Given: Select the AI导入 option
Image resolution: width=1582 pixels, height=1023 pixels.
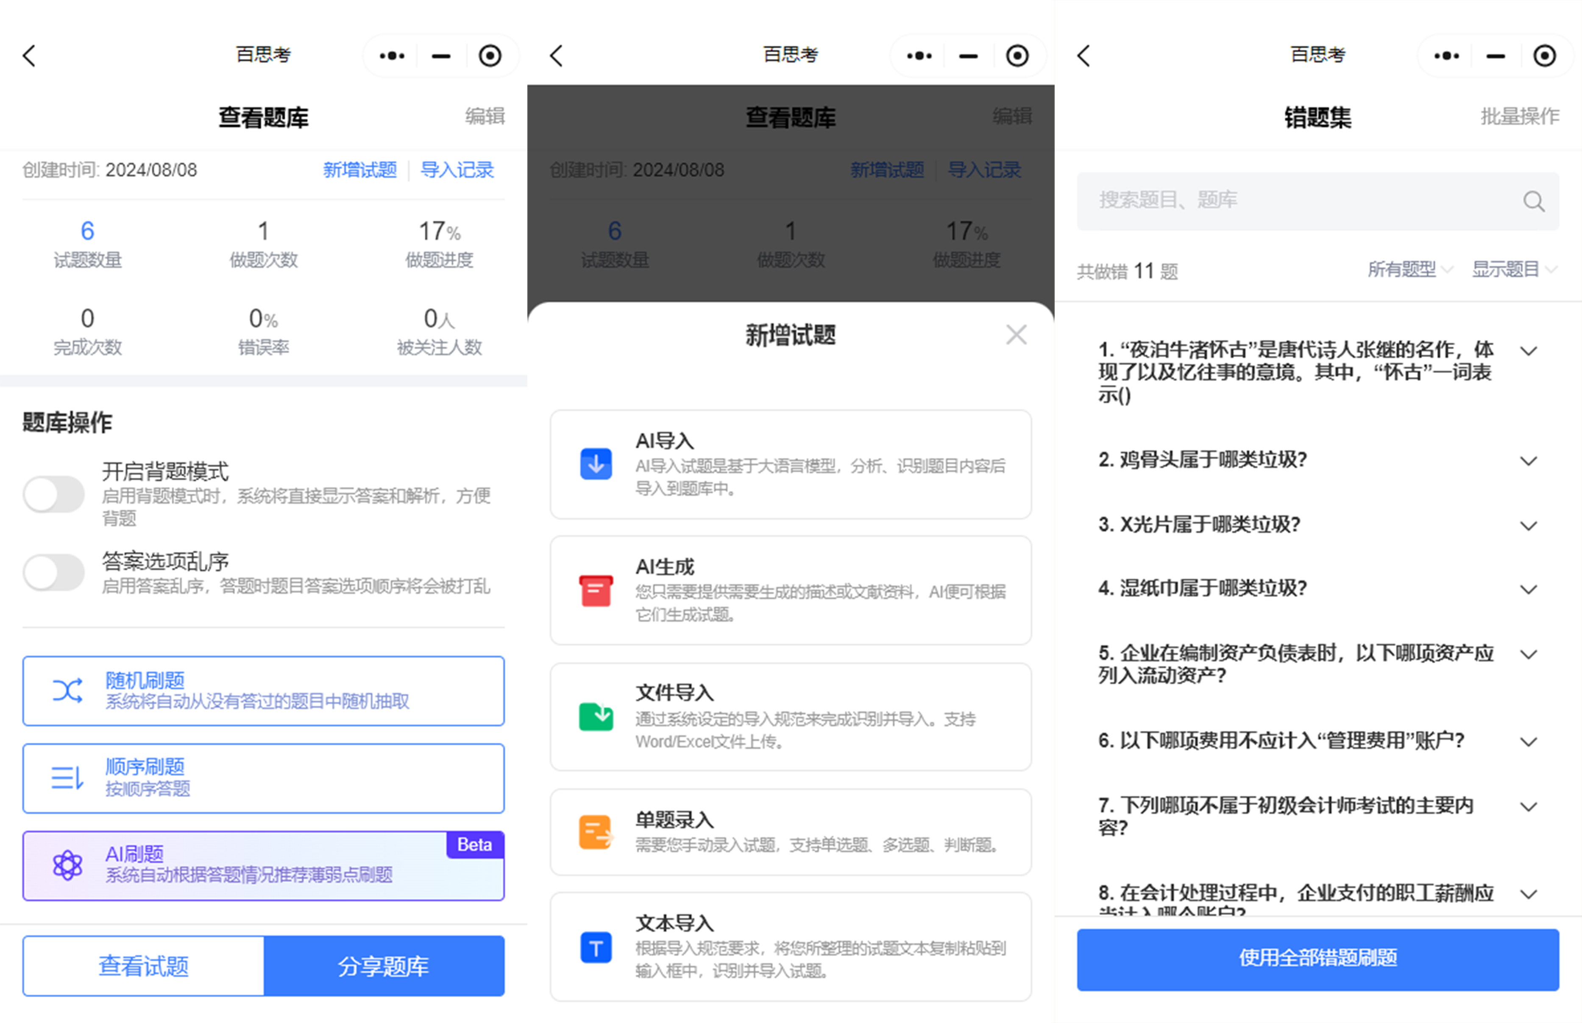Looking at the screenshot, I should coord(790,464).
